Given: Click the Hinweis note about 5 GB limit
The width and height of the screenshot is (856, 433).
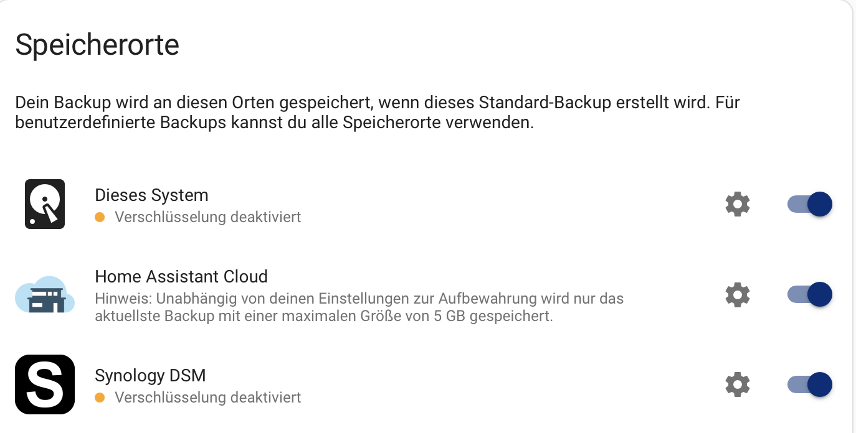Looking at the screenshot, I should pos(359,307).
